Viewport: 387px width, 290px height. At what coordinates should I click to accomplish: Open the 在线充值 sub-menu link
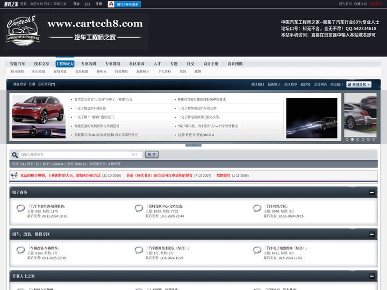click(60, 71)
